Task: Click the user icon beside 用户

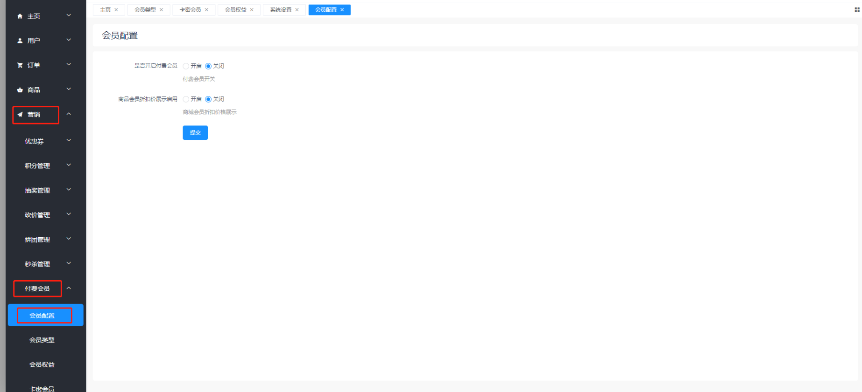Action: [20, 41]
